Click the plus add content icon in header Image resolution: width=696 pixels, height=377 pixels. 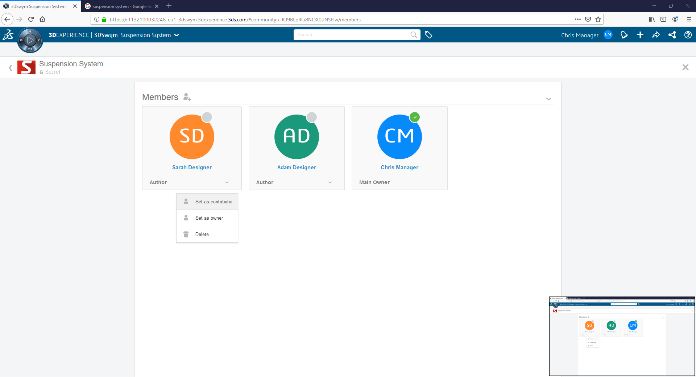coord(640,35)
